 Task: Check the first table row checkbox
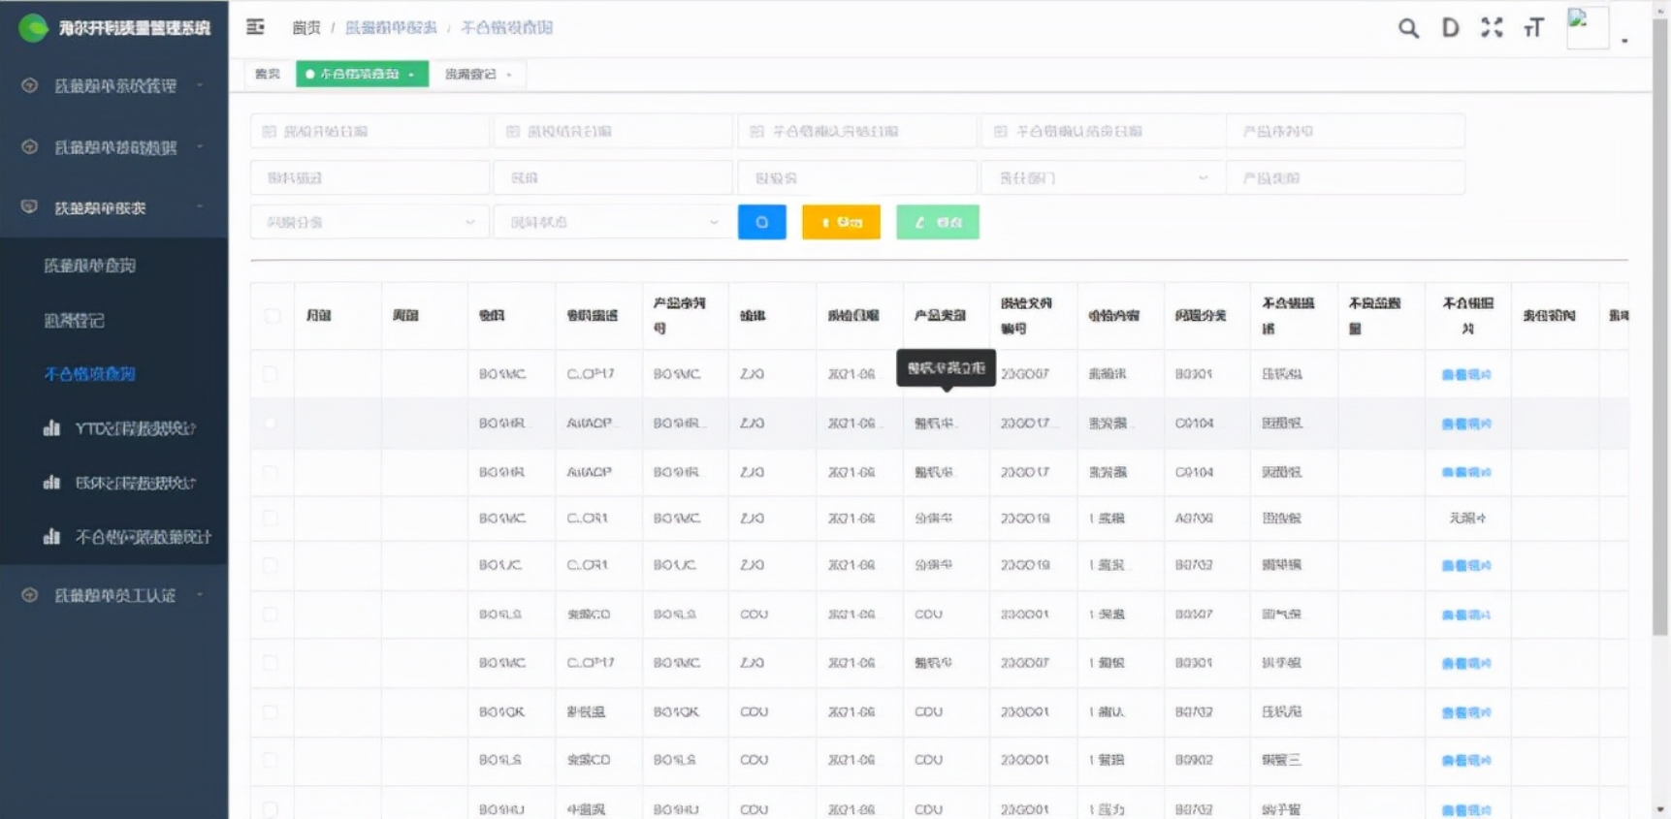(271, 374)
